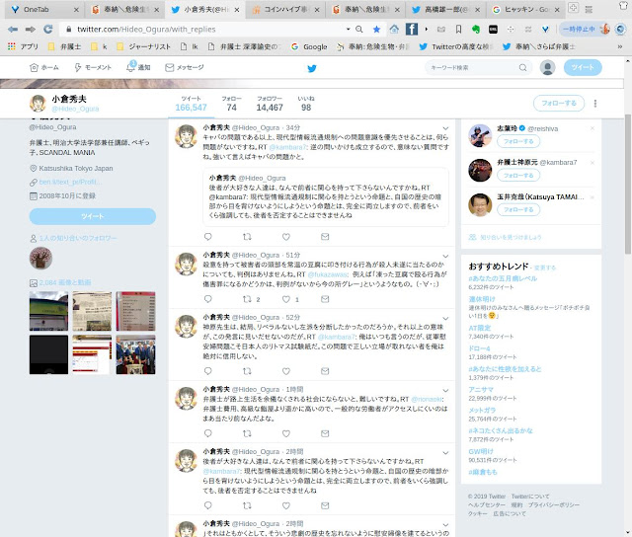Open the GW明け trend link
Viewport: 632px width, 537px height.
click(x=481, y=451)
